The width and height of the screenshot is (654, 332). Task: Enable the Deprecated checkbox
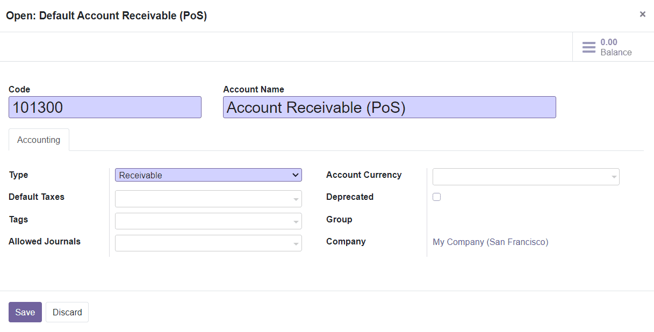[x=436, y=197]
